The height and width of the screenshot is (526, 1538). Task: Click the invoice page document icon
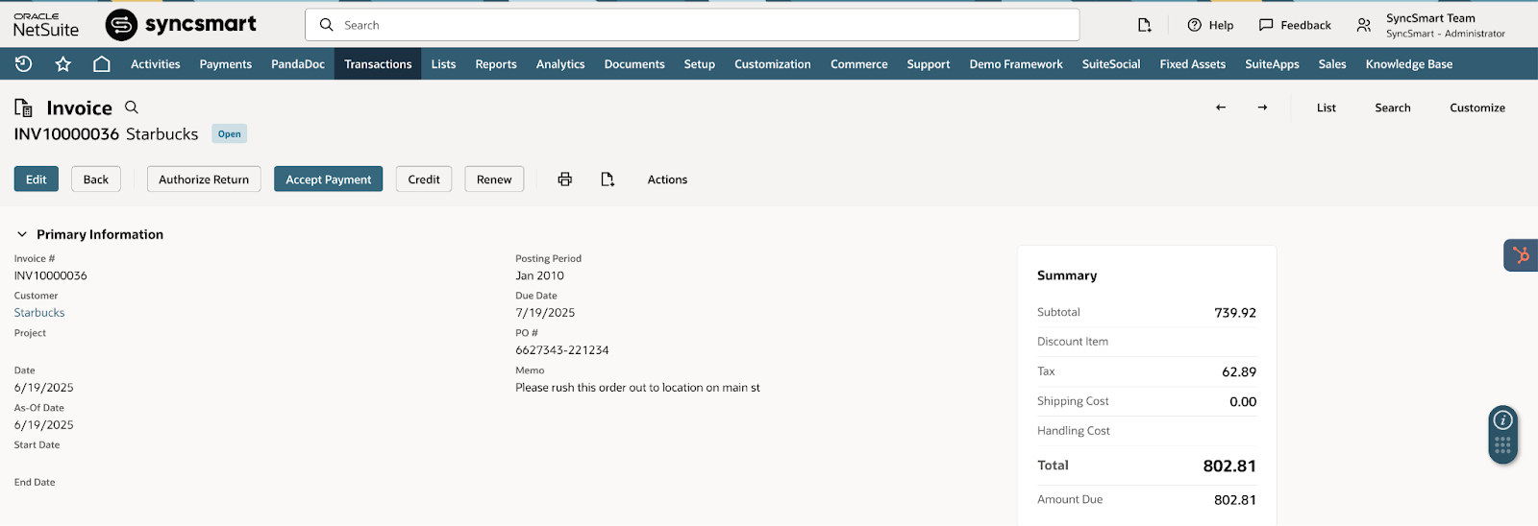coord(23,108)
